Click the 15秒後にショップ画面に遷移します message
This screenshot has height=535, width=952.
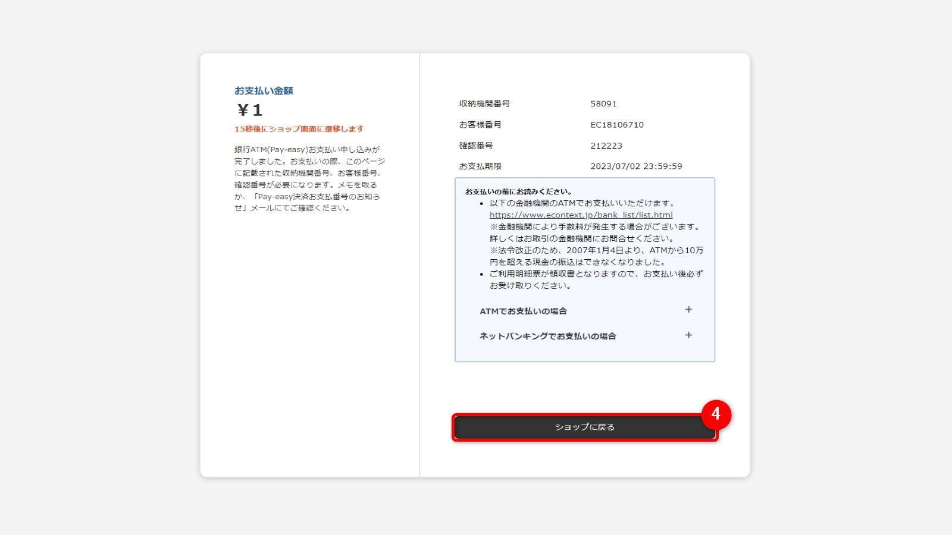[300, 128]
